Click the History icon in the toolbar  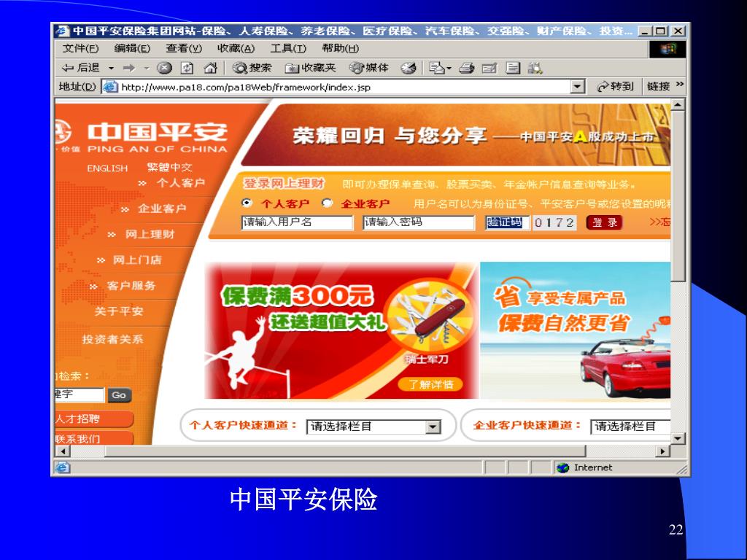point(409,68)
